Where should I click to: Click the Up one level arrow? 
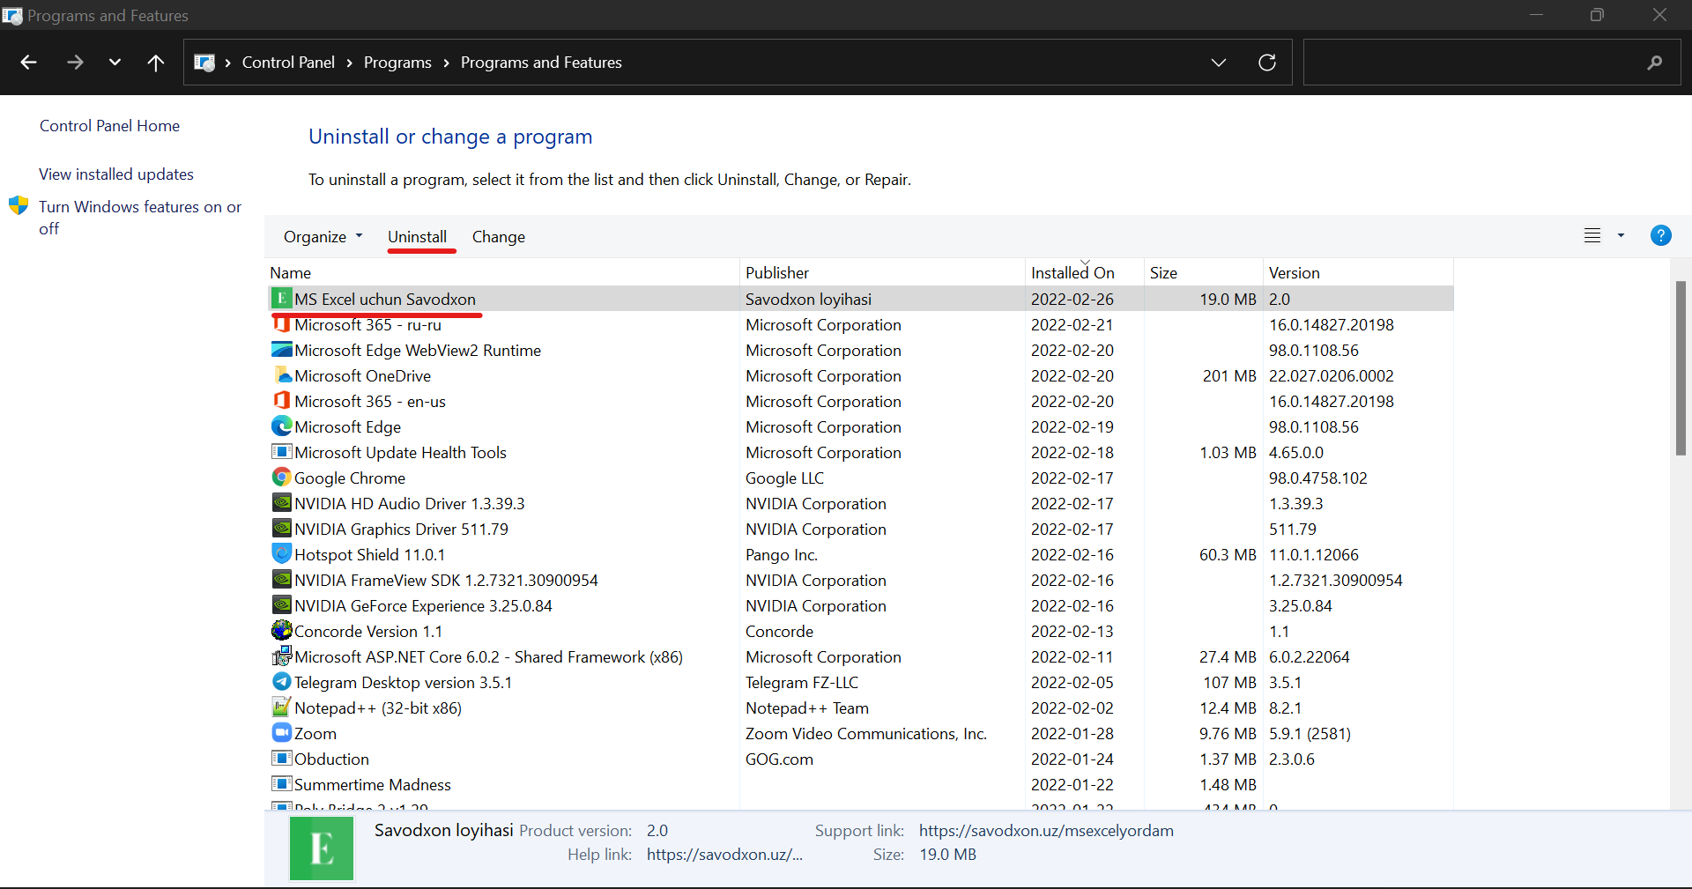[x=156, y=63]
